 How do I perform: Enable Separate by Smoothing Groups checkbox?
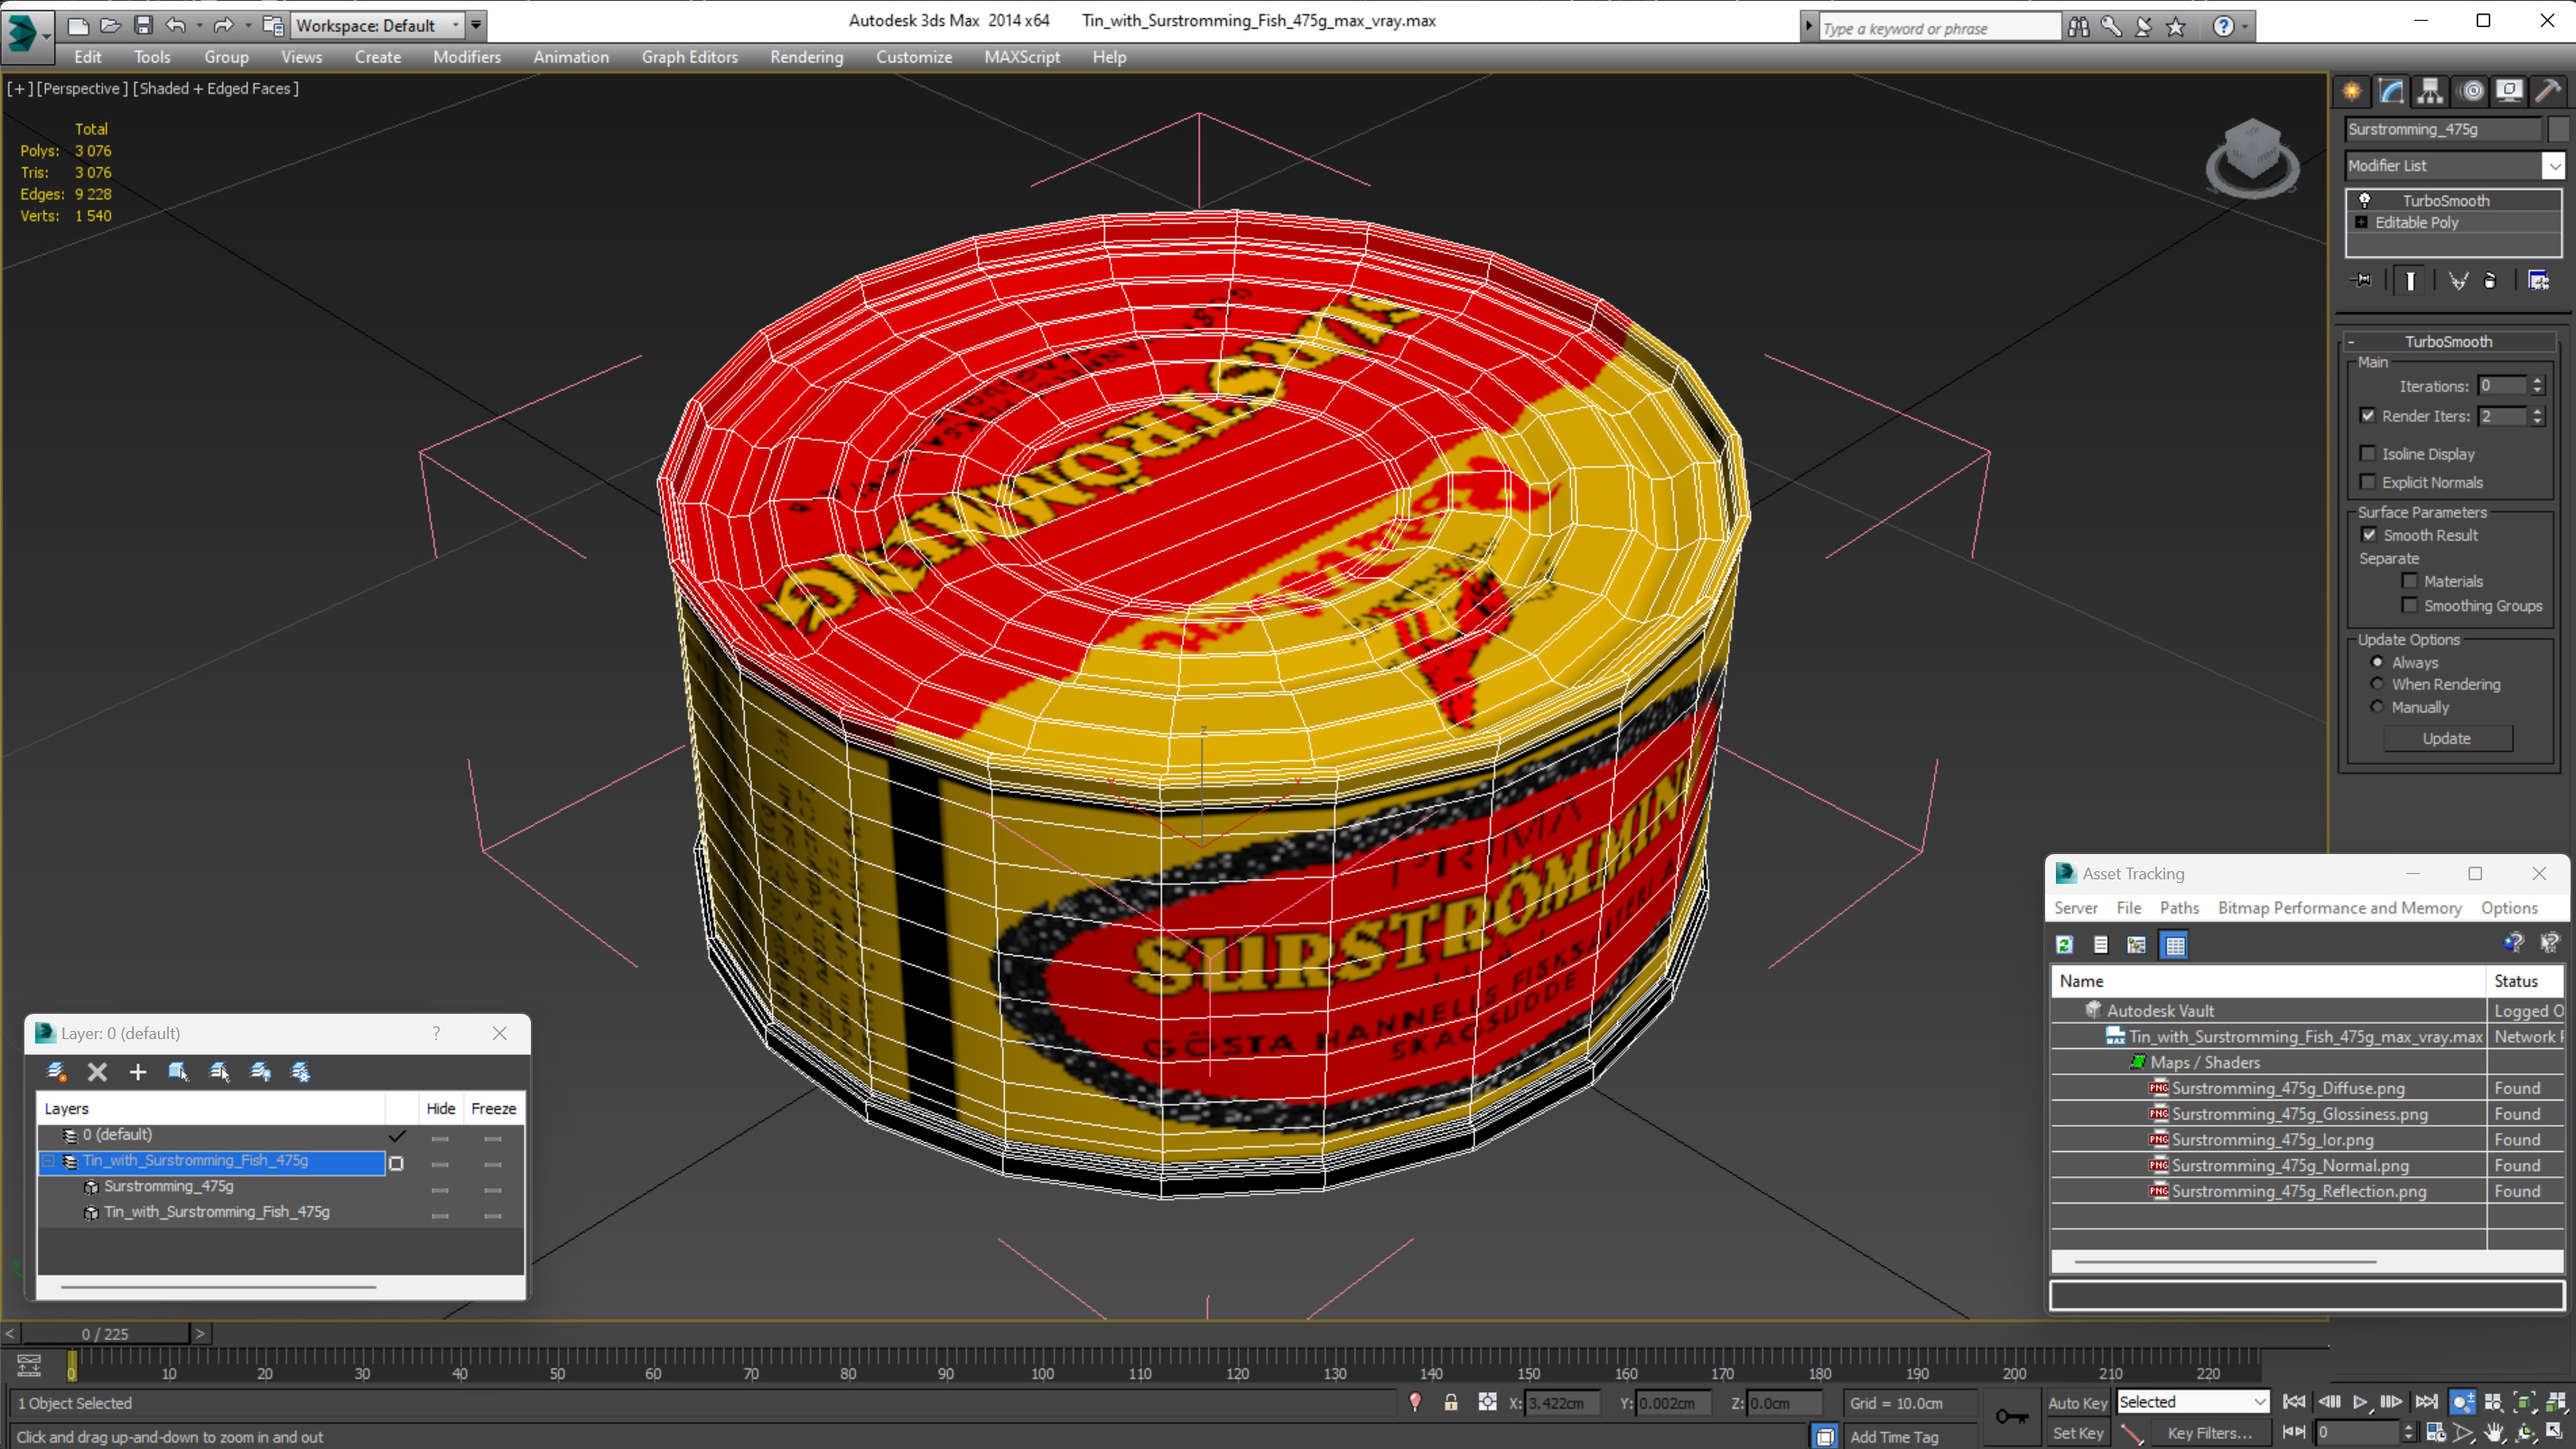point(2410,605)
